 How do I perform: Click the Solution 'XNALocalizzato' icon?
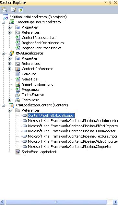point(6,17)
